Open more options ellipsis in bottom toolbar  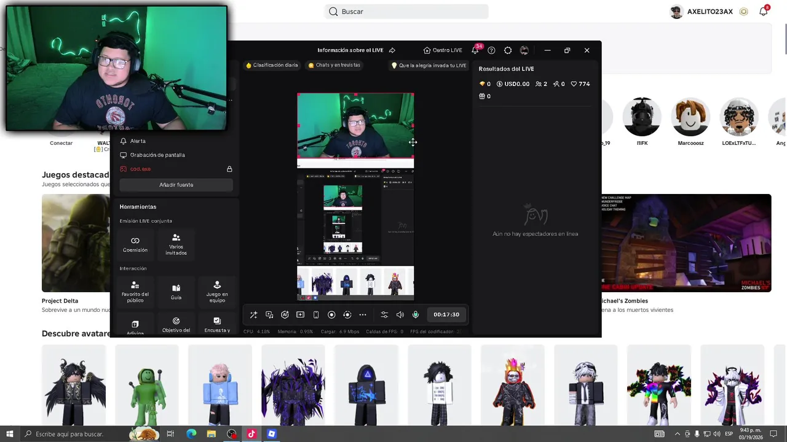[x=363, y=315]
